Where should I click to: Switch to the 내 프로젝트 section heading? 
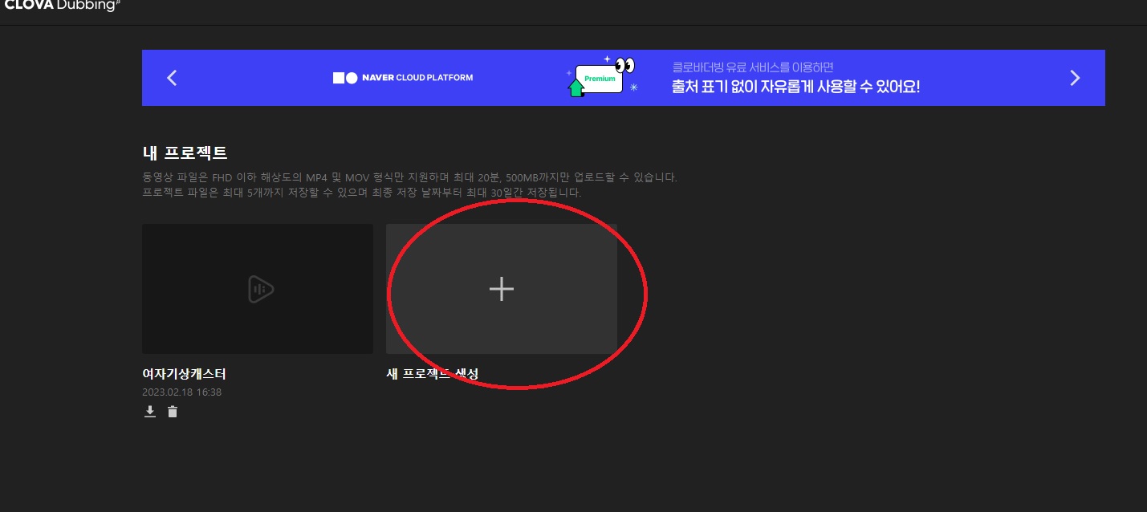coord(185,151)
